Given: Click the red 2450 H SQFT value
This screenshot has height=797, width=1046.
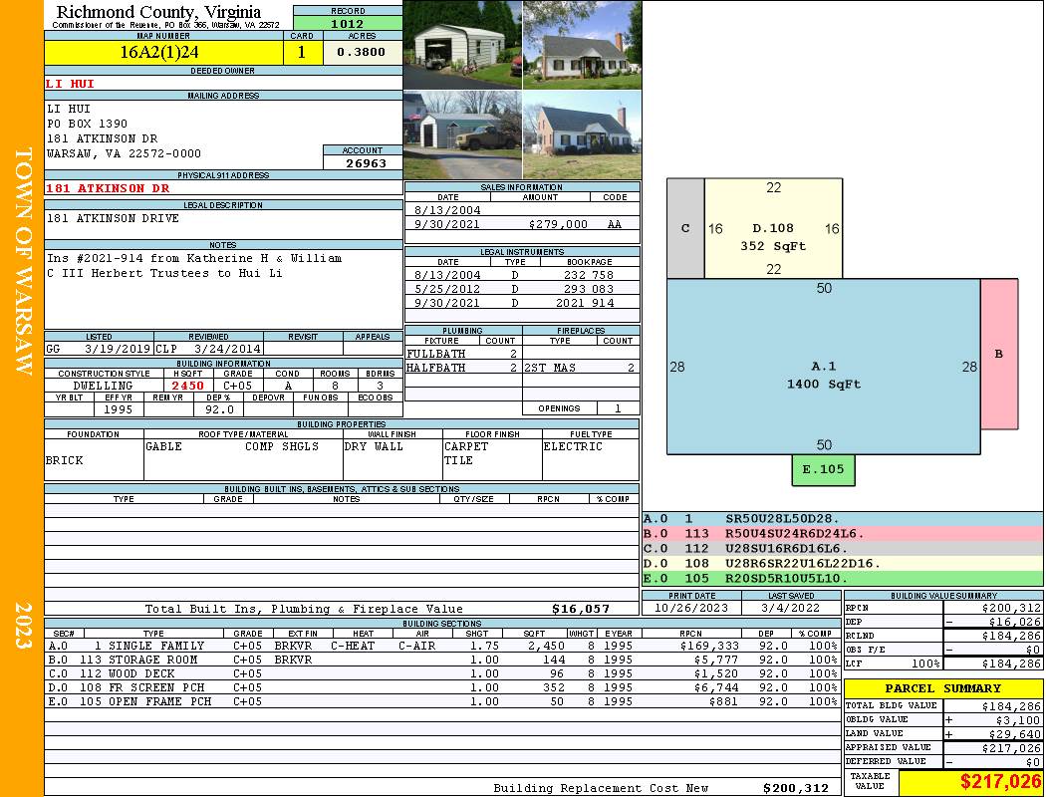Looking at the screenshot, I should (187, 386).
